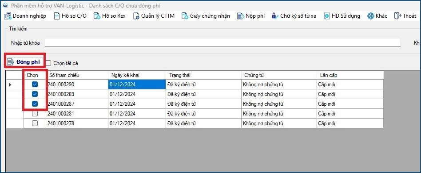The width and height of the screenshot is (421, 173).
Task: Click reference number 2401000290
Action: [61, 85]
